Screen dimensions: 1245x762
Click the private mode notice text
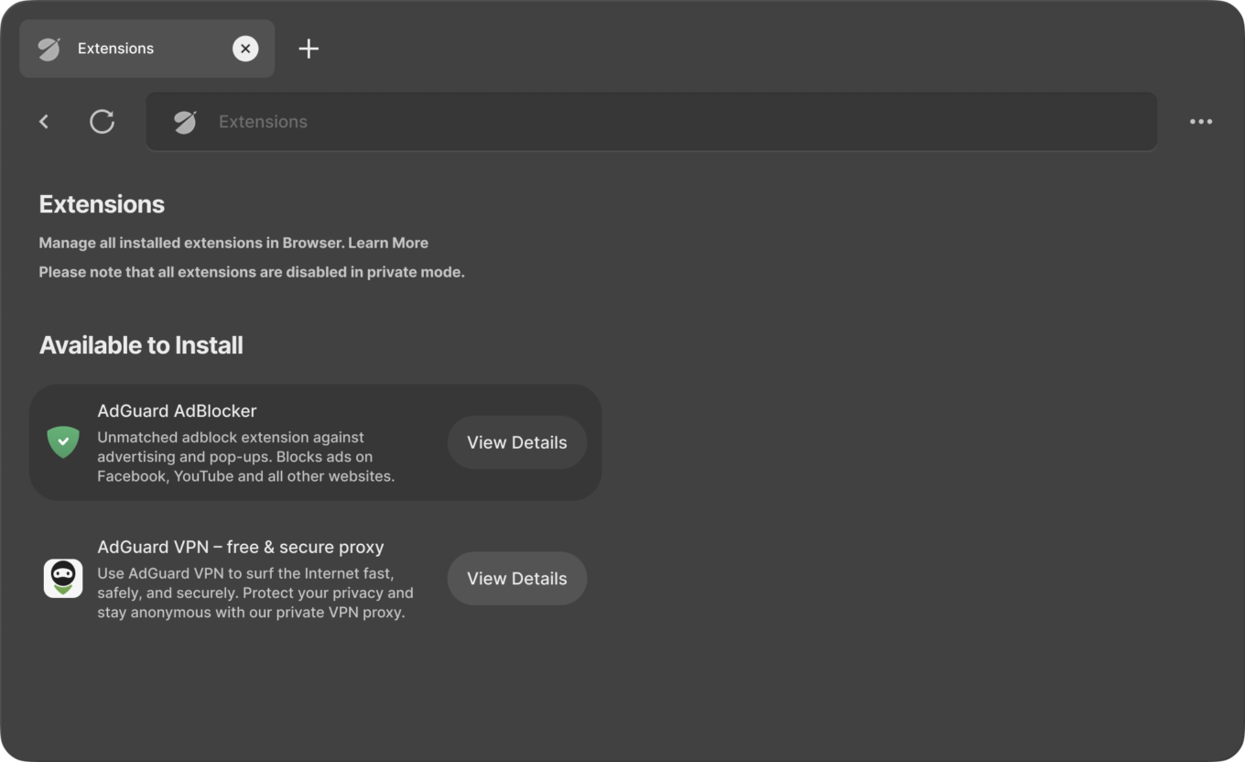[x=252, y=272]
